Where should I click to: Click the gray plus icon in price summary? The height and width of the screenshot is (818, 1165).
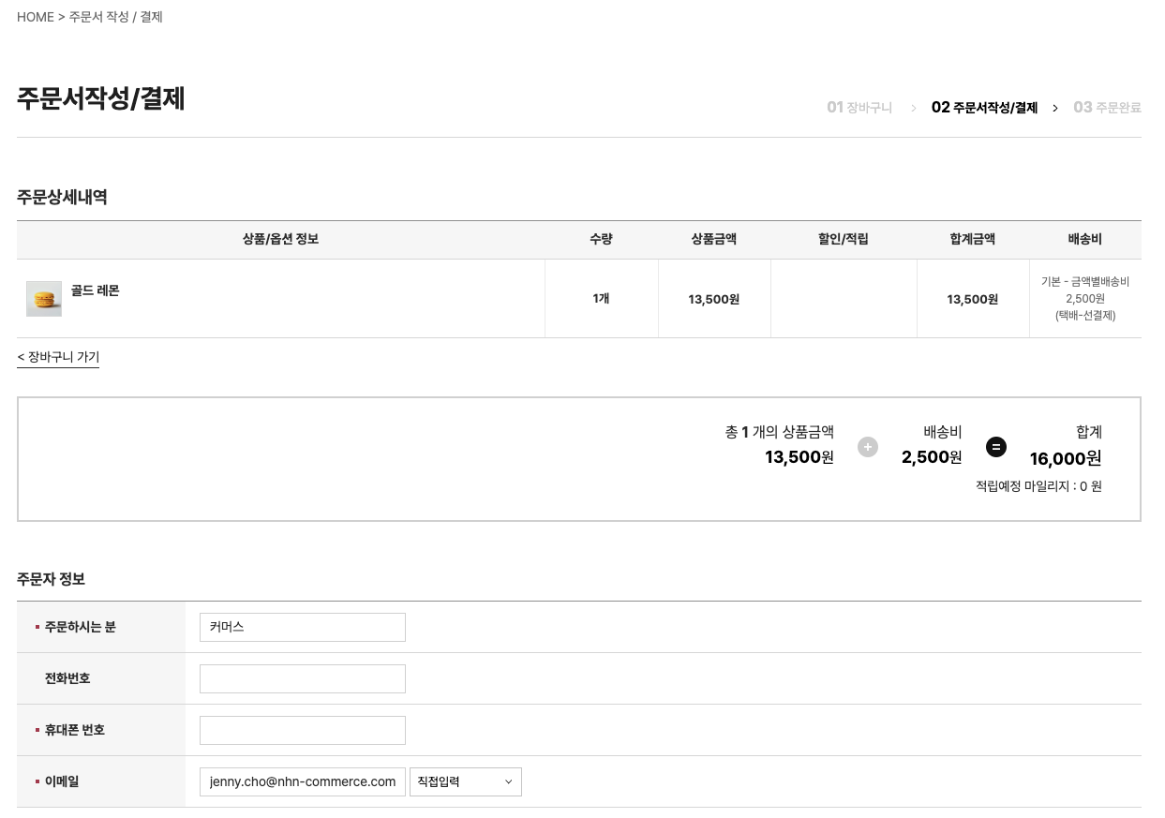868,447
